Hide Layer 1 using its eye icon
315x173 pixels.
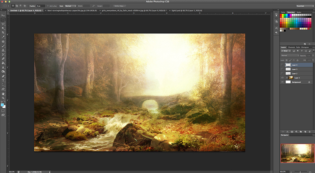[x=282, y=78]
